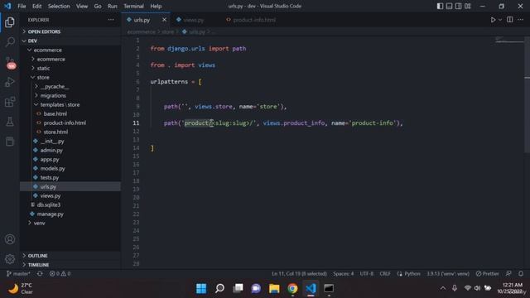Click UTF-8 encoding selector
This screenshot has height=298, width=530.
[x=367, y=274]
